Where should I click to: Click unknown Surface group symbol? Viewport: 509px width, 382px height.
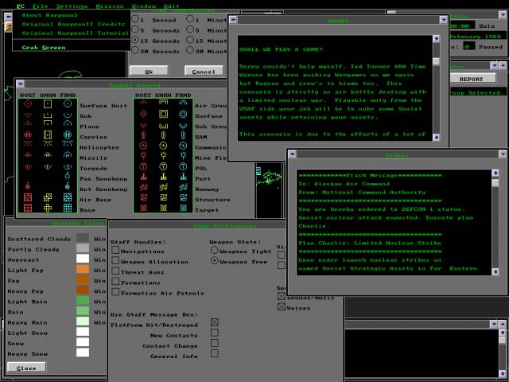pyautogui.click(x=163, y=114)
